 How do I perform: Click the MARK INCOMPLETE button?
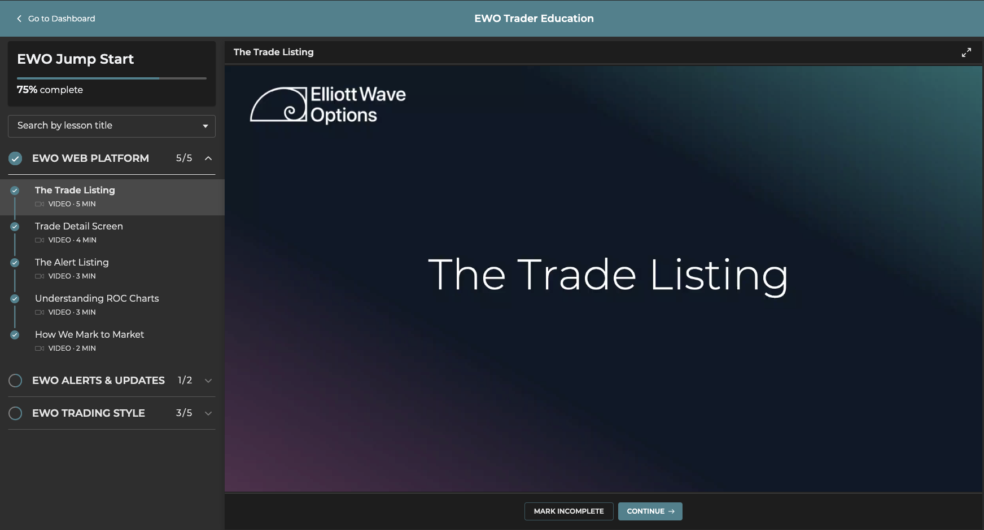coord(568,511)
